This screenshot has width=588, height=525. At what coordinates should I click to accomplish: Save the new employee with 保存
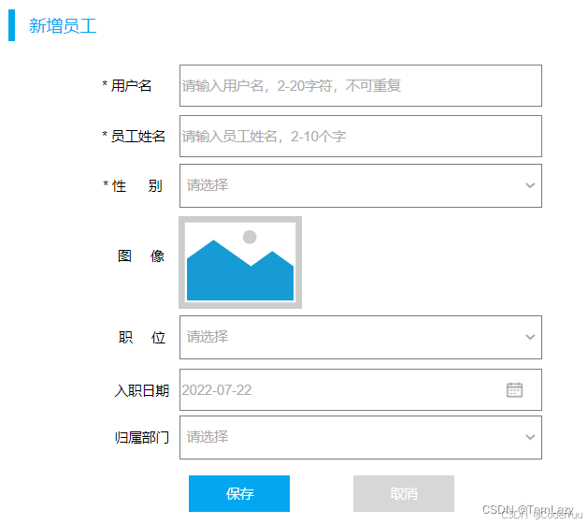tap(239, 493)
